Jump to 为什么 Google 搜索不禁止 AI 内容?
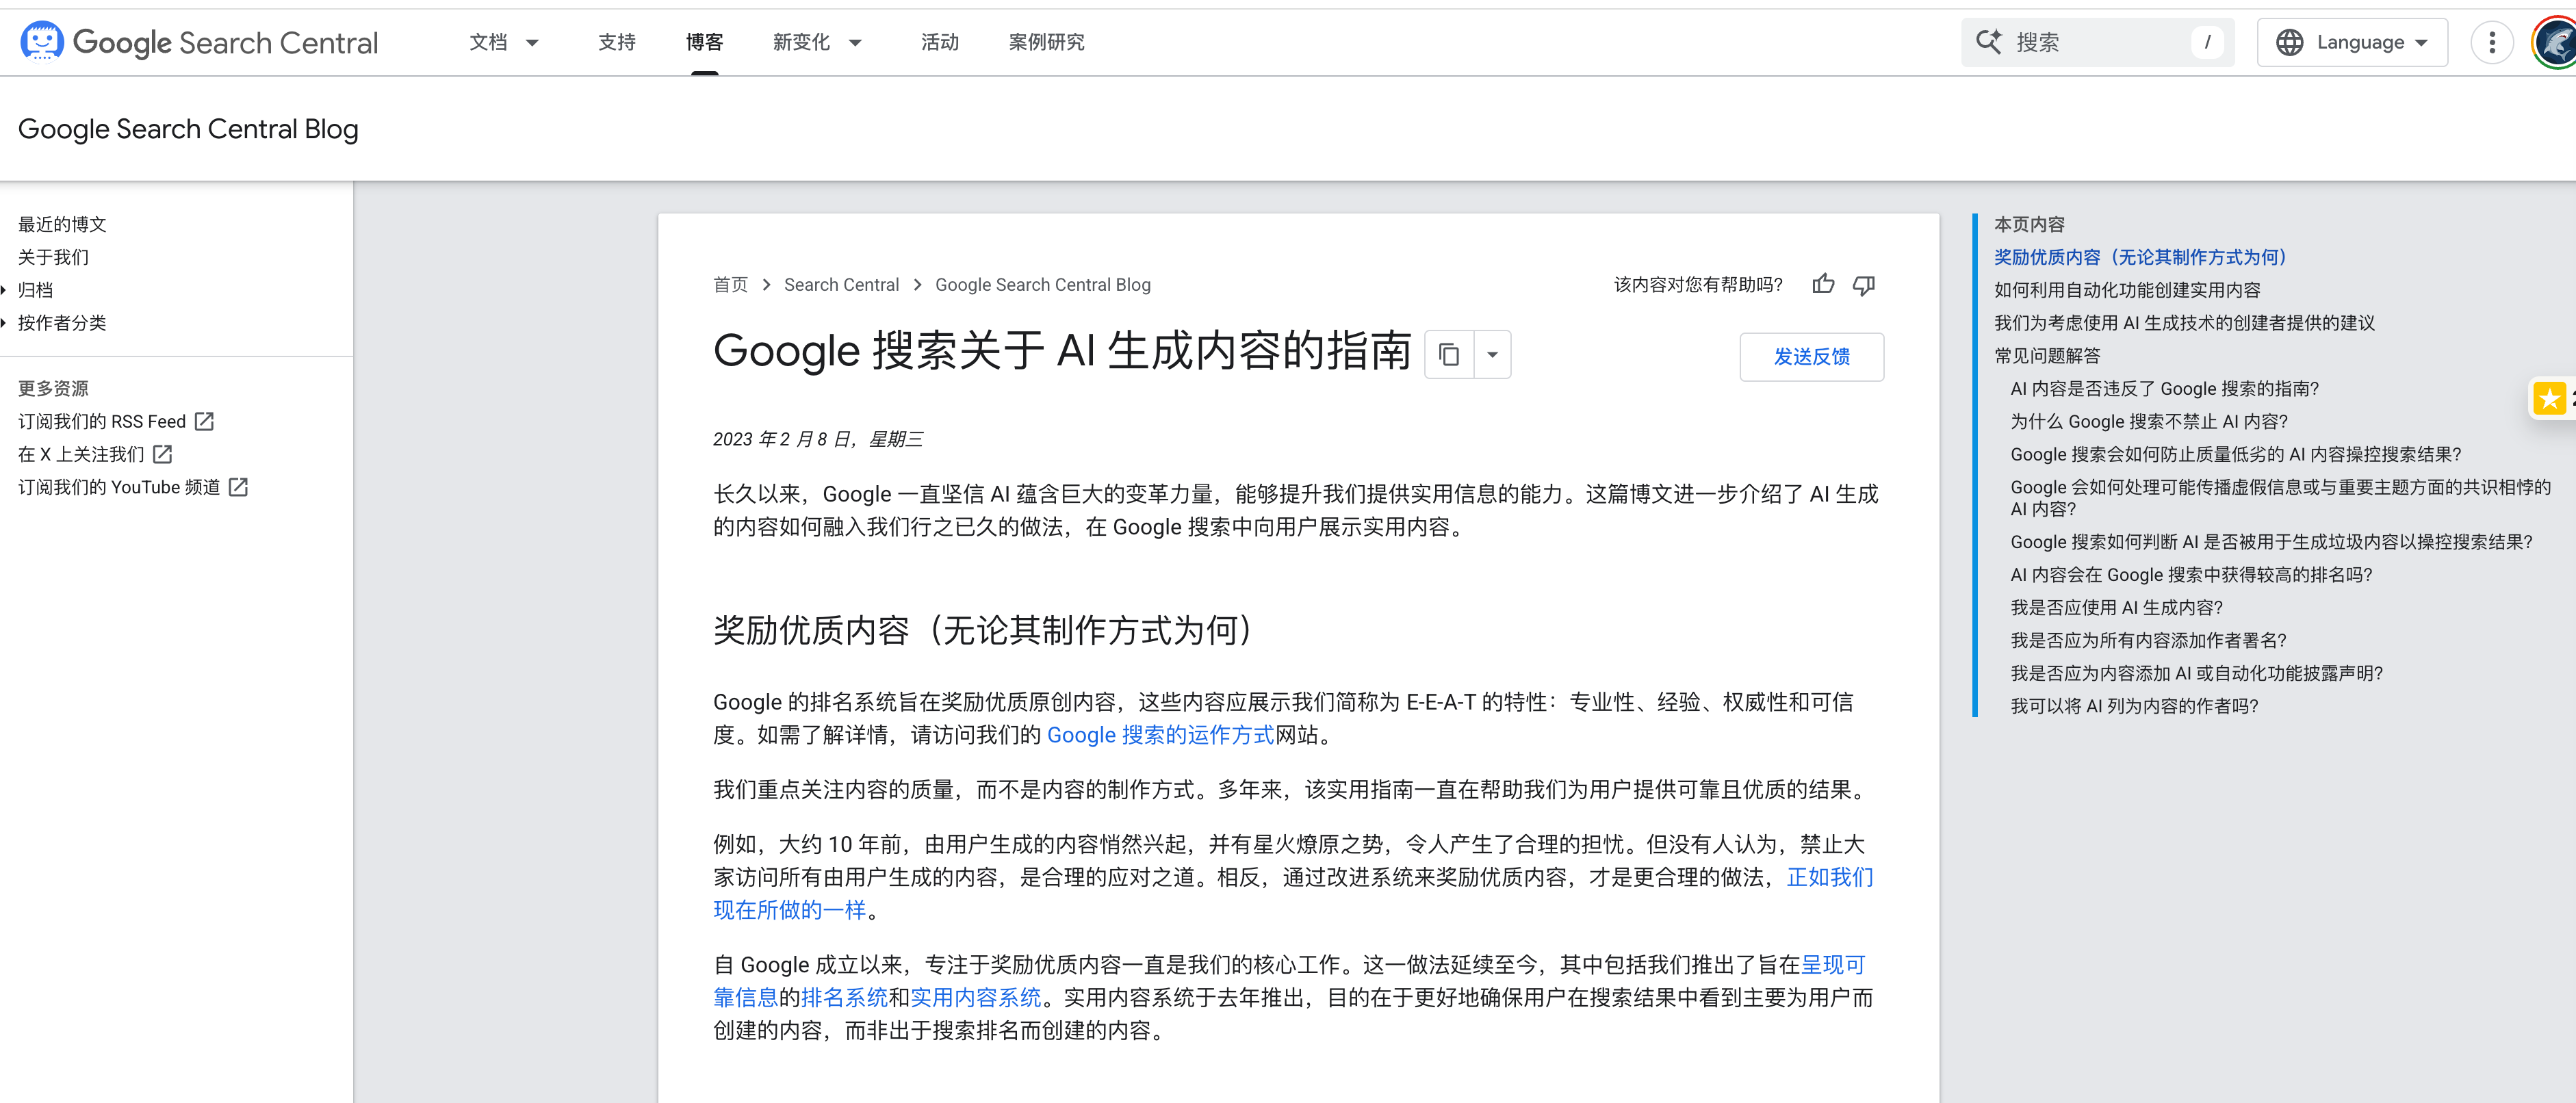2576x1103 pixels. point(2149,422)
